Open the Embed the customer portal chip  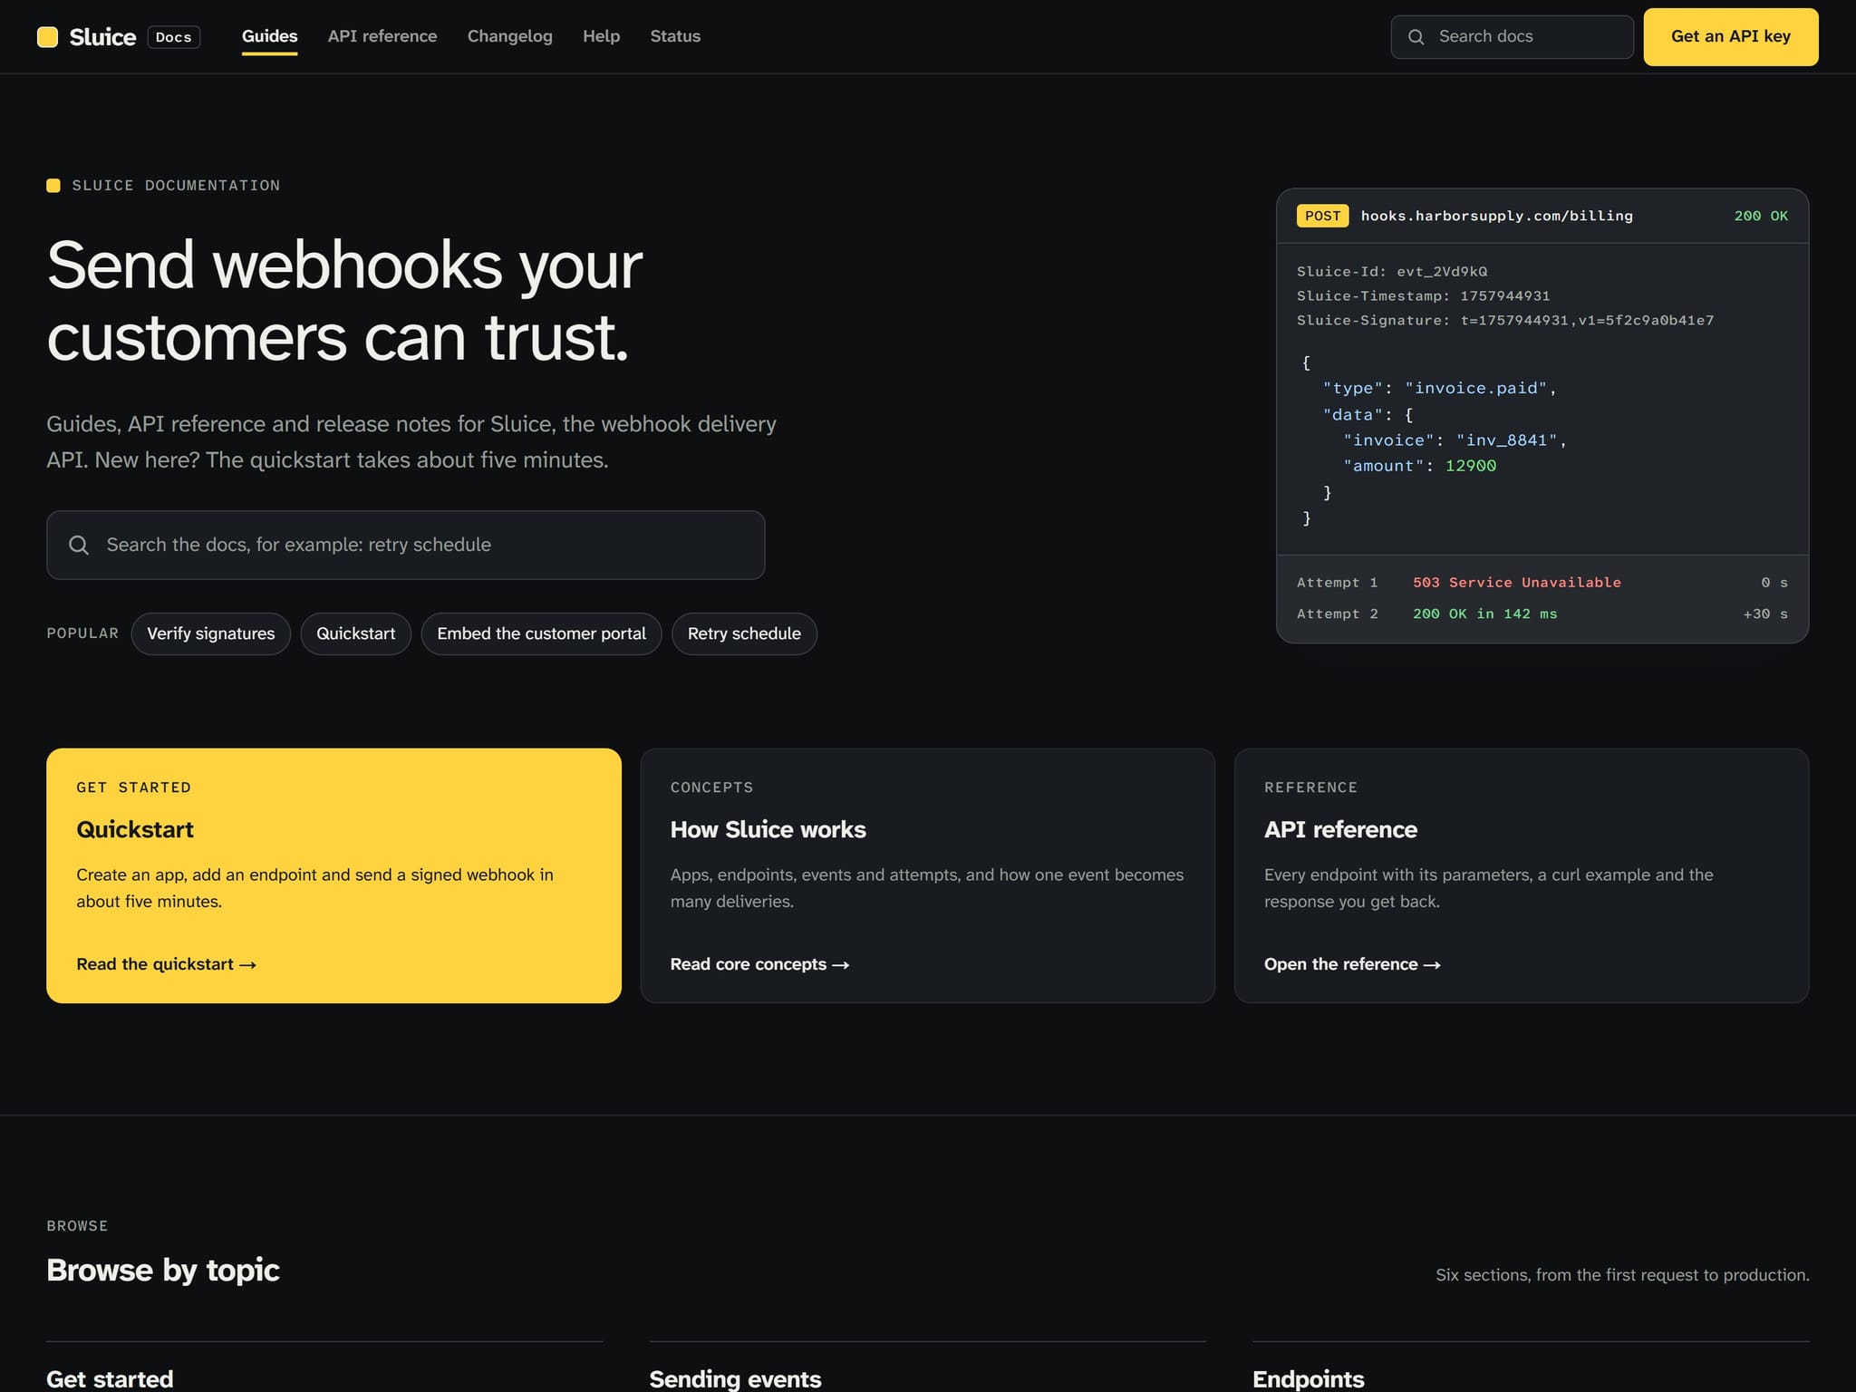click(x=541, y=633)
